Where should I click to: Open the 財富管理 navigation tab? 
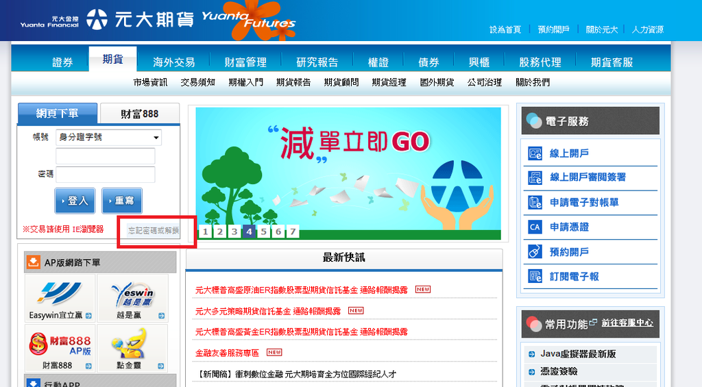pos(245,62)
